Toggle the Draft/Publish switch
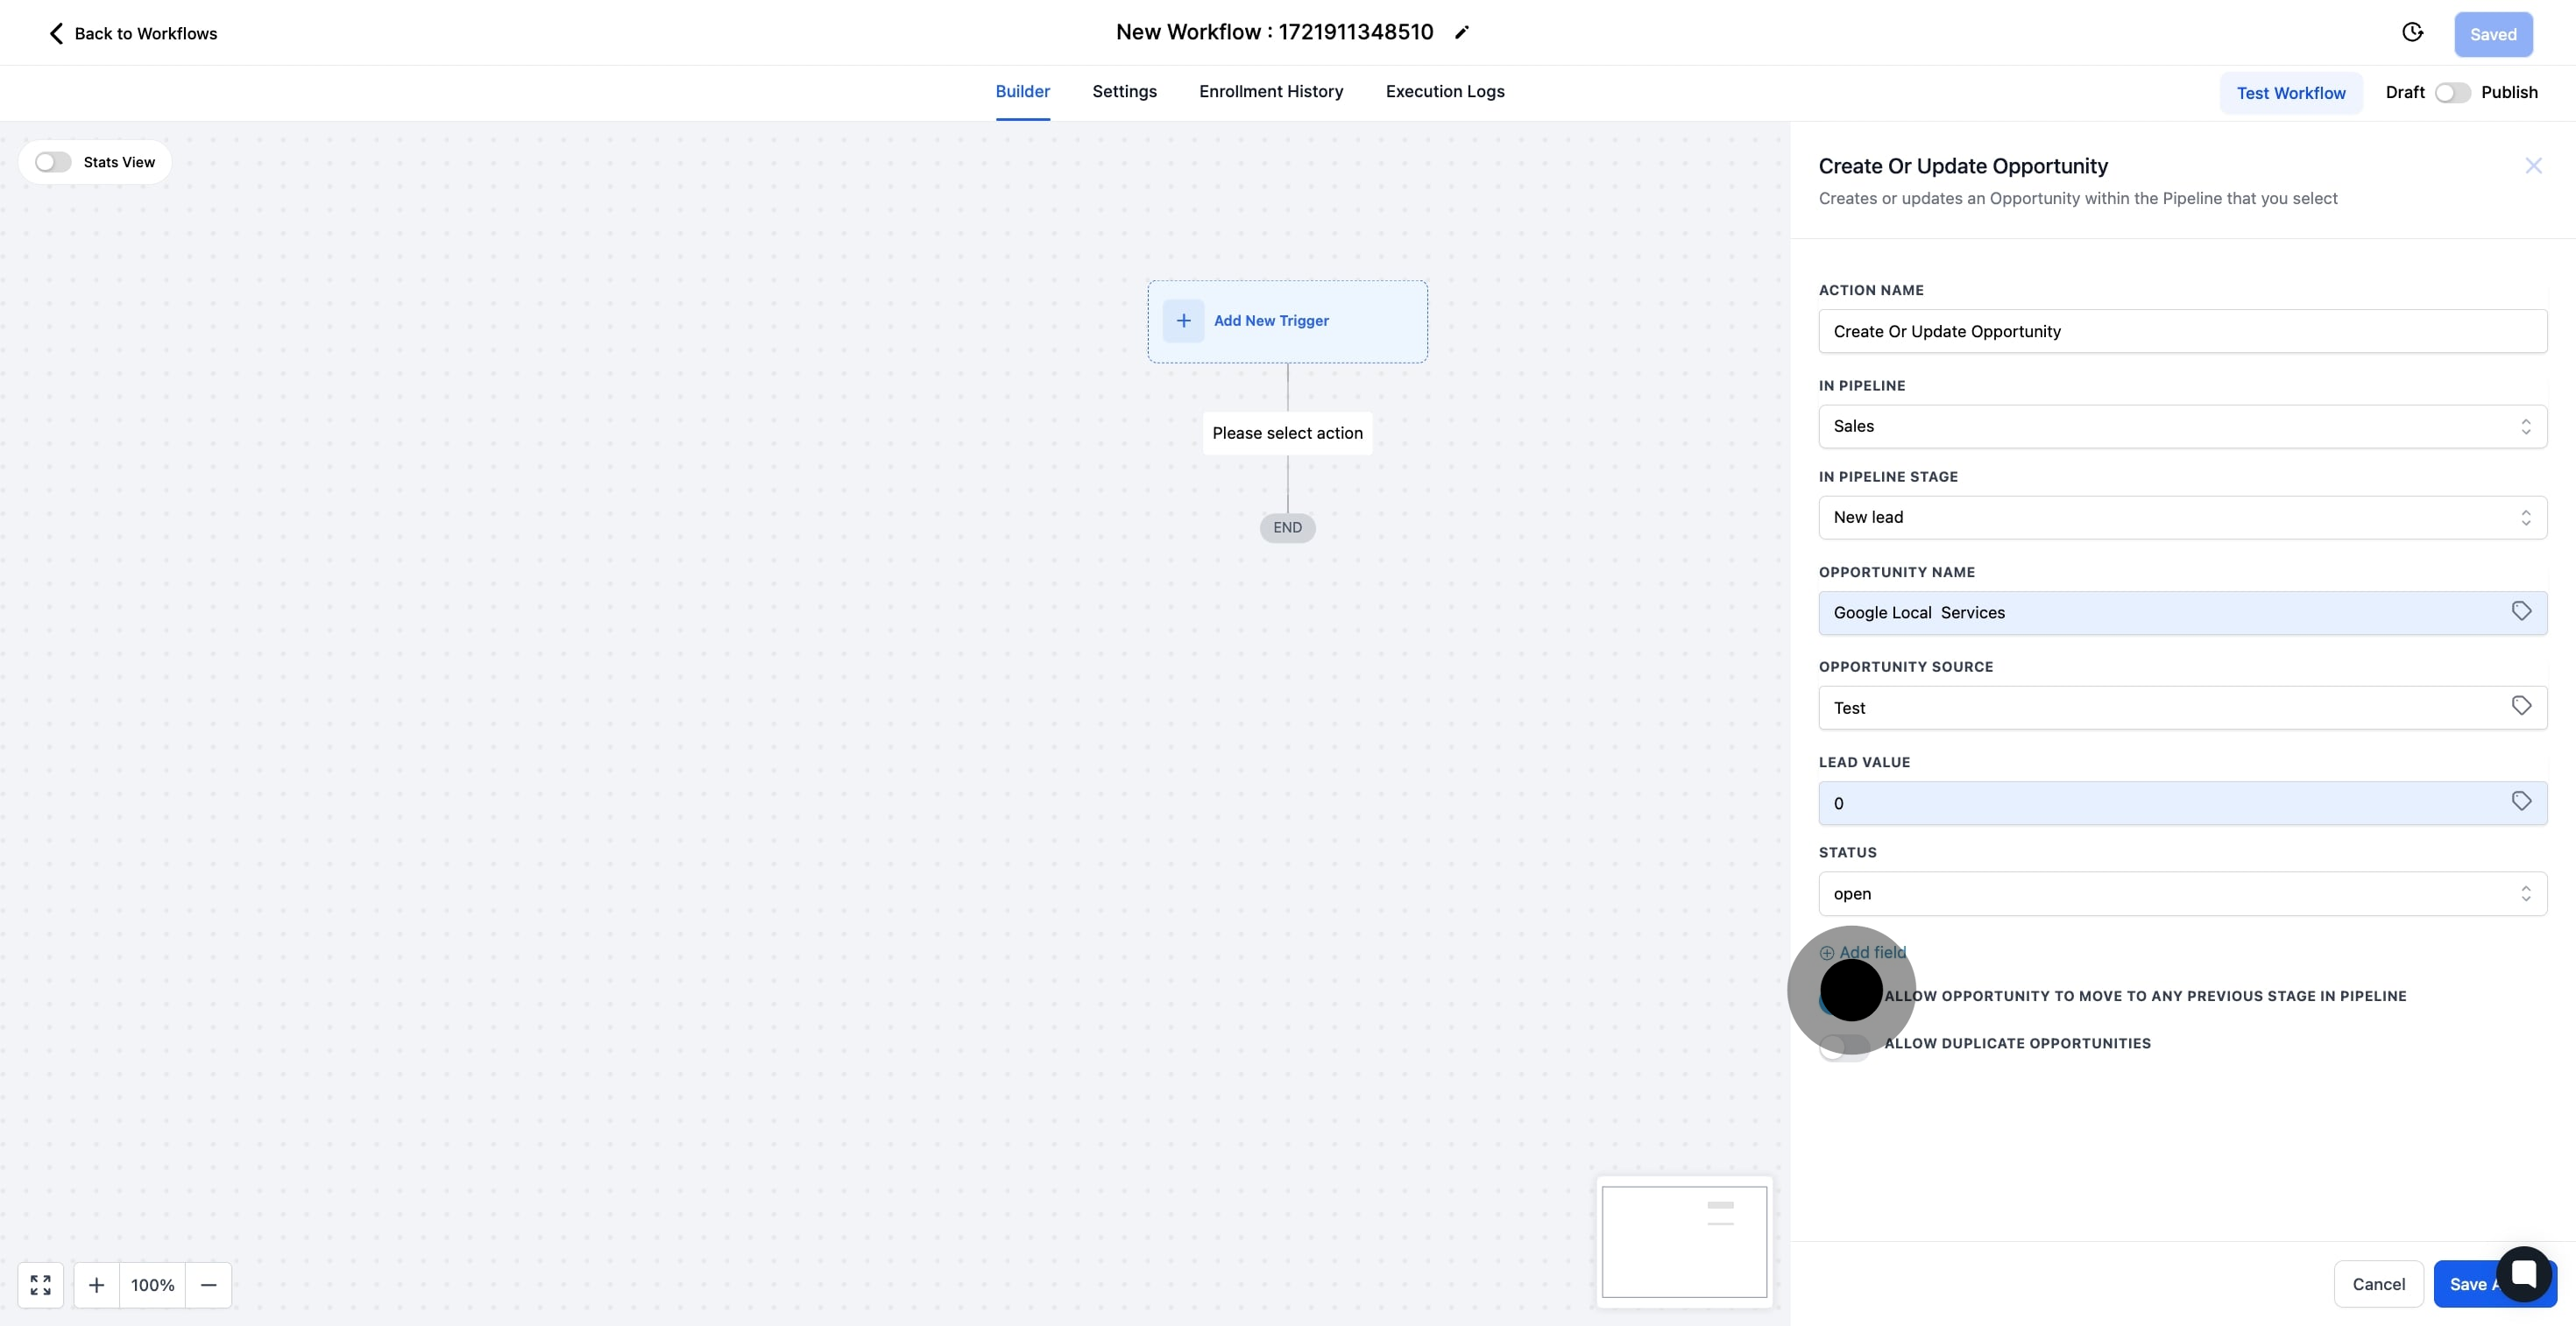 click(2452, 93)
